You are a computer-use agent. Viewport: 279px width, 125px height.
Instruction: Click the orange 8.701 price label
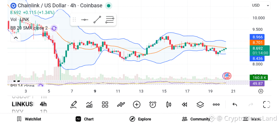257,43
